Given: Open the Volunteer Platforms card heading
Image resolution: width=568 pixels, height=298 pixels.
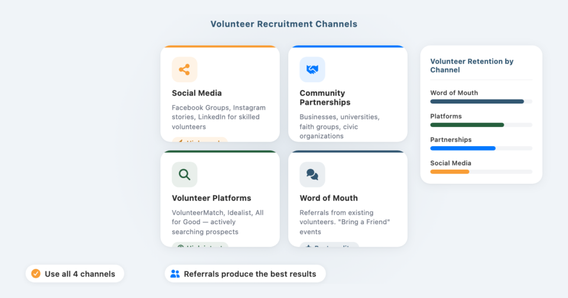Looking at the screenshot, I should tap(211, 198).
